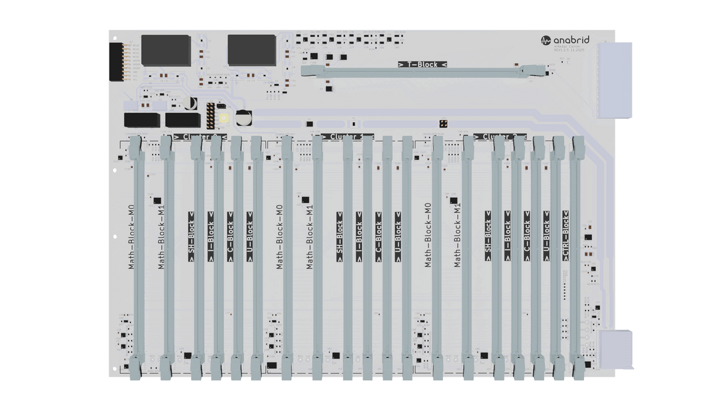Click the Math-Block-M1 label in Cluster 0

(x=161, y=236)
